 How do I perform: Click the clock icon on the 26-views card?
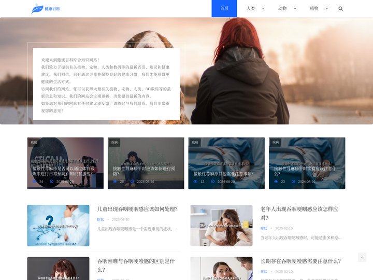pyautogui.click(x=132, y=181)
